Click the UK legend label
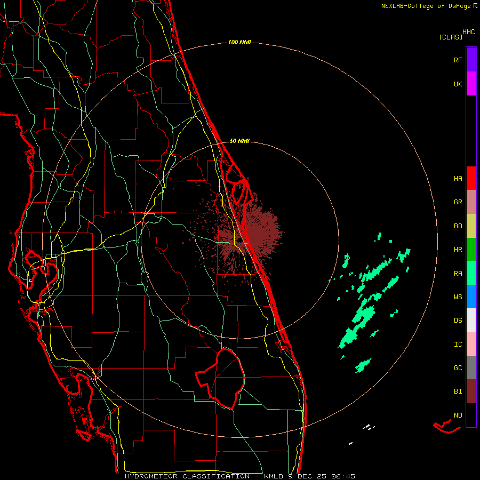Viewport: 480px width, 480px height. click(458, 84)
